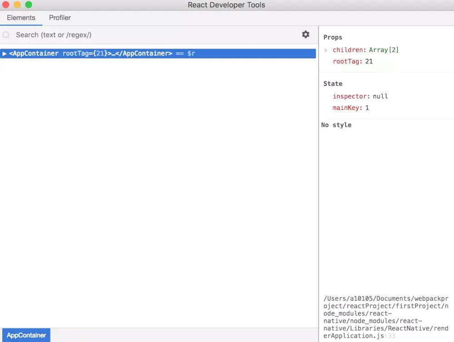Select the Elements tab

tap(21, 18)
